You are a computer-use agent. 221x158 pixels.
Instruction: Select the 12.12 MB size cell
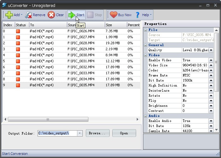click(113, 61)
